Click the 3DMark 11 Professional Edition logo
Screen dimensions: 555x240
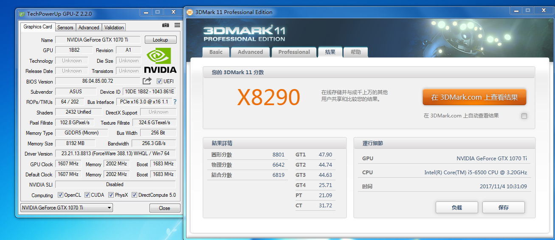point(245,33)
